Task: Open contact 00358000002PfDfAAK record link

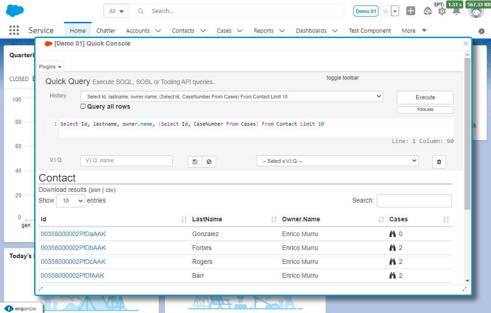Action: click(x=72, y=275)
